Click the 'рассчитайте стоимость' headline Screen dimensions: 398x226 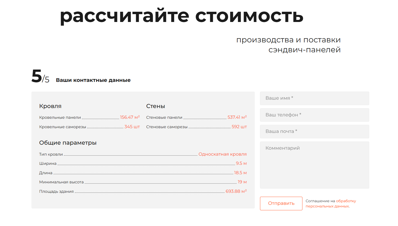182,16
